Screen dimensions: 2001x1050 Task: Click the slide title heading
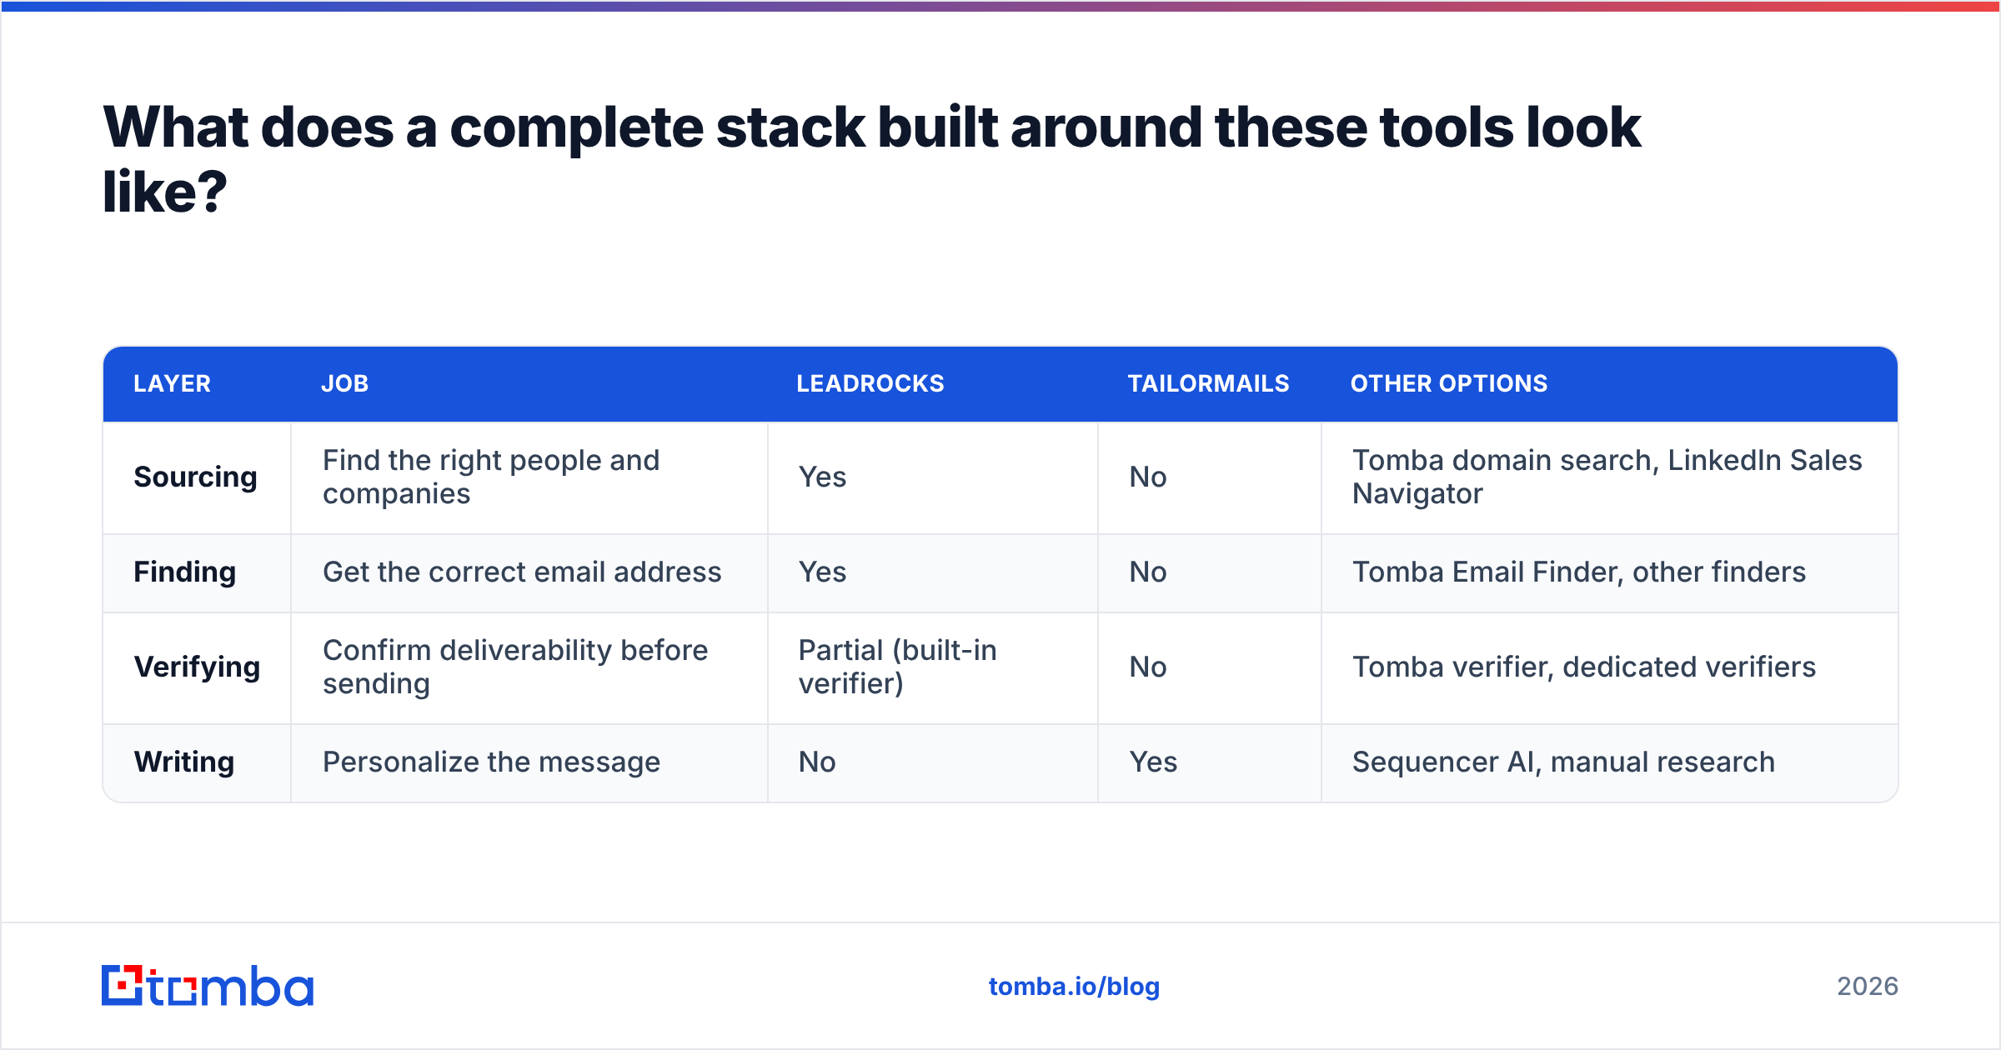871,159
